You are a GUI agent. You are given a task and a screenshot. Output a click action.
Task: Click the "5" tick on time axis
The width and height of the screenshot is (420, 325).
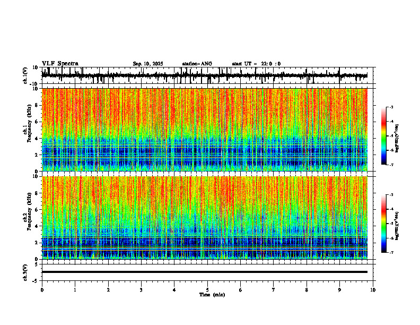207,290
